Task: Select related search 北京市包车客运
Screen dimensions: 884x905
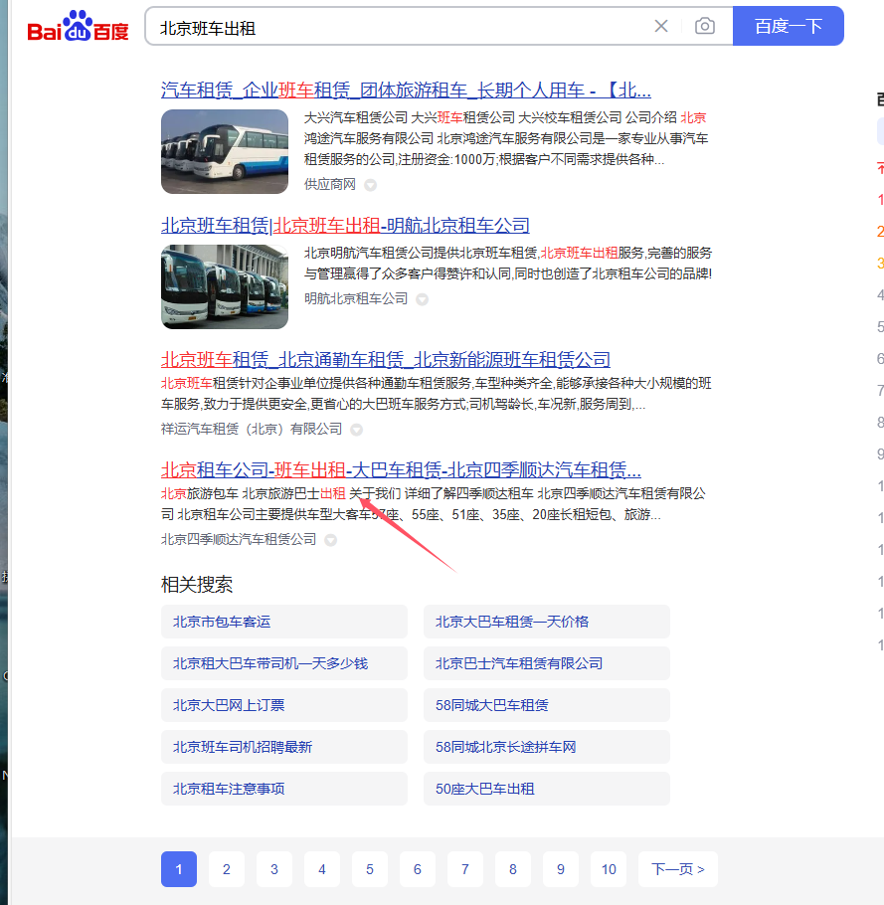Action: pyautogui.click(x=284, y=622)
